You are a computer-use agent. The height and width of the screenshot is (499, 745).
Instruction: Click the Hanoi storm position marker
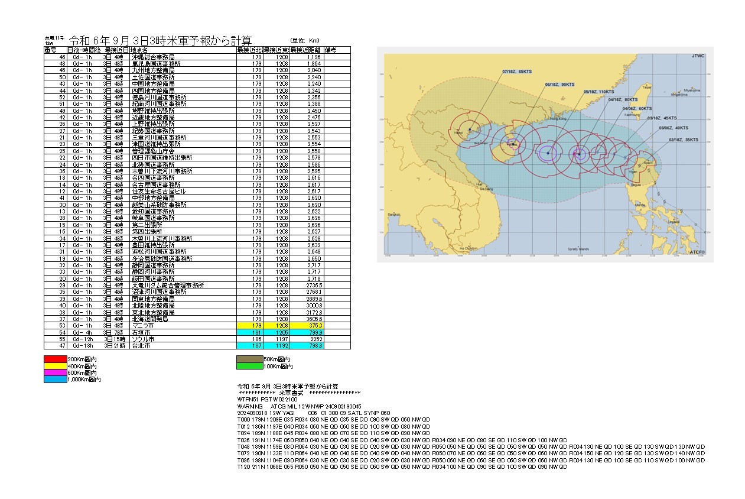point(469,129)
